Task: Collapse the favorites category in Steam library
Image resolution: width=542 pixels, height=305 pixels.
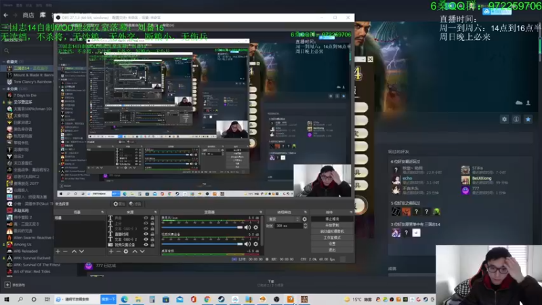Action: 4,62
